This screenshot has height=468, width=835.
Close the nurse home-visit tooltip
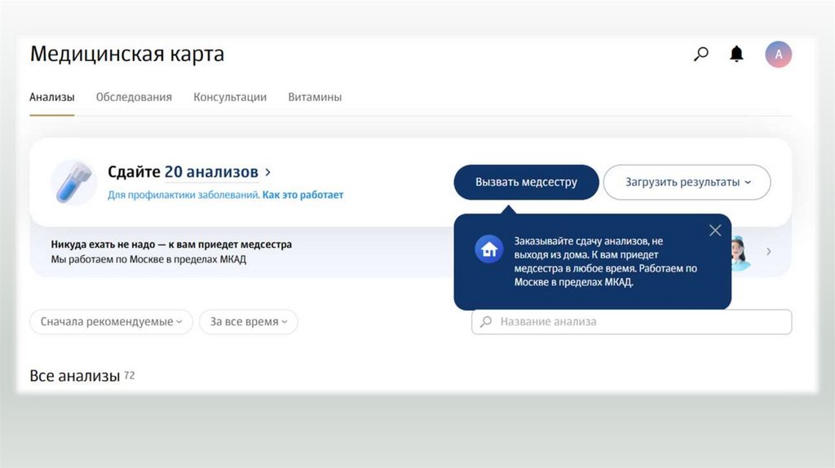tap(715, 230)
